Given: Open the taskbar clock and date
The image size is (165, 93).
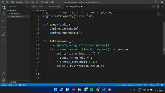Looking at the screenshot, I should pyautogui.click(x=159, y=90).
